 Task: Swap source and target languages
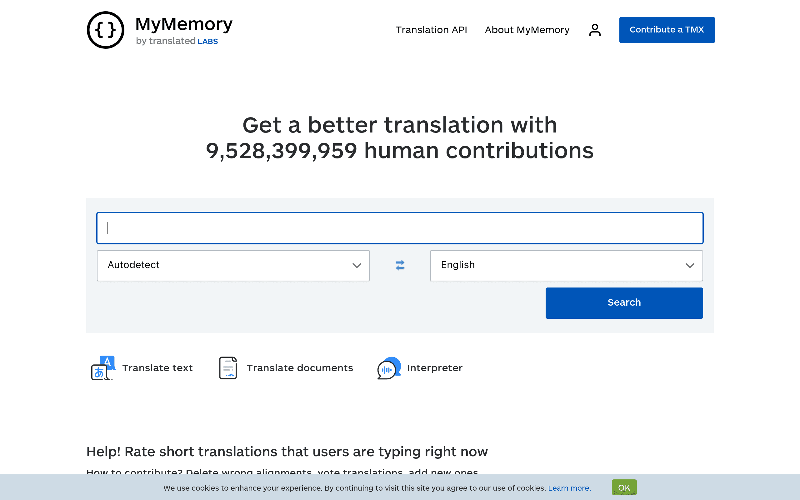tap(400, 265)
